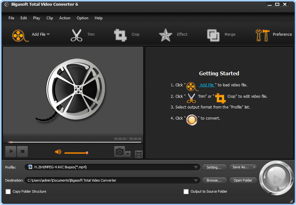Click scissors icon in Getting Started step 2

click(x=192, y=98)
